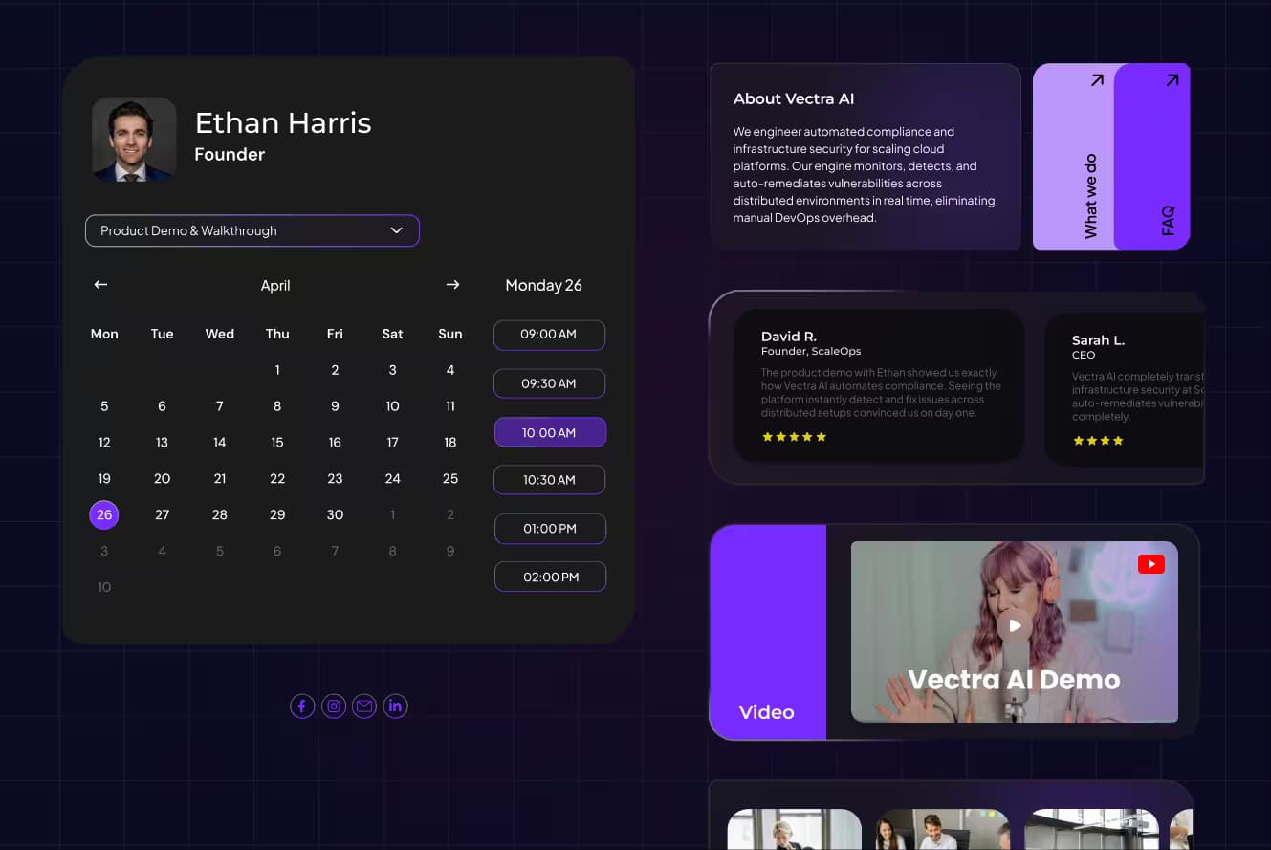The height and width of the screenshot is (850, 1271).
Task: Click the YouTube logo on the video
Action: point(1151,564)
